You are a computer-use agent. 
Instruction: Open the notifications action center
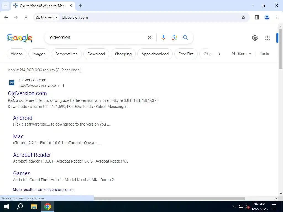click(274, 206)
